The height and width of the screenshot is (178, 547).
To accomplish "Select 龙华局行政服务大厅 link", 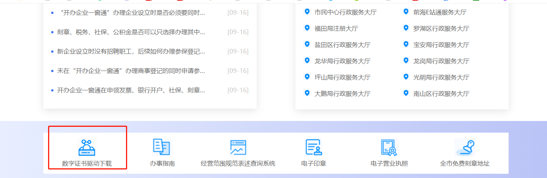I will click(342, 61).
